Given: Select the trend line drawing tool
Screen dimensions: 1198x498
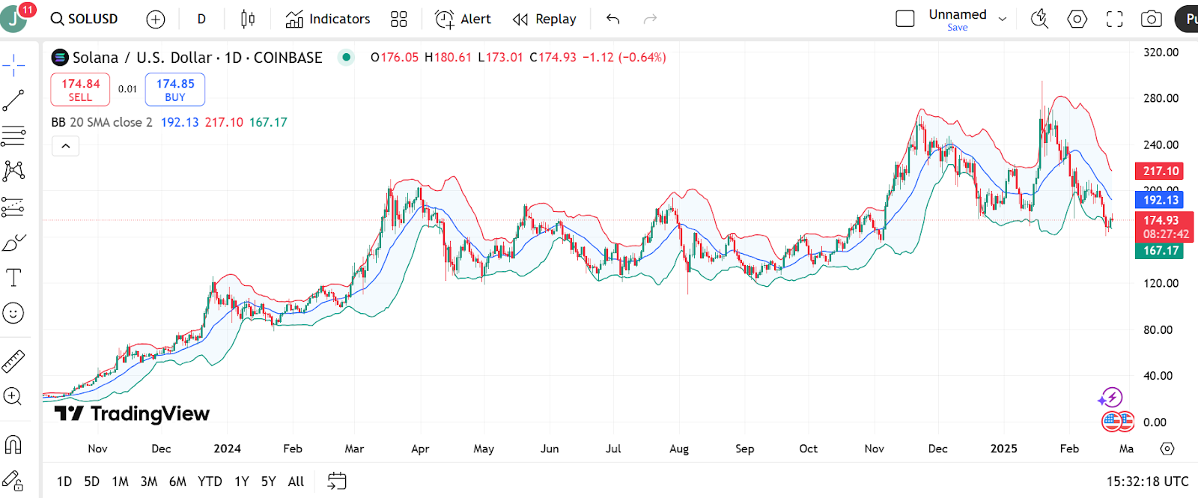Looking at the screenshot, I should point(13,100).
